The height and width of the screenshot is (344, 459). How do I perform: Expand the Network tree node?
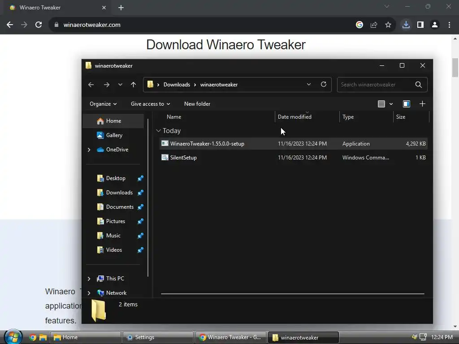(x=89, y=293)
